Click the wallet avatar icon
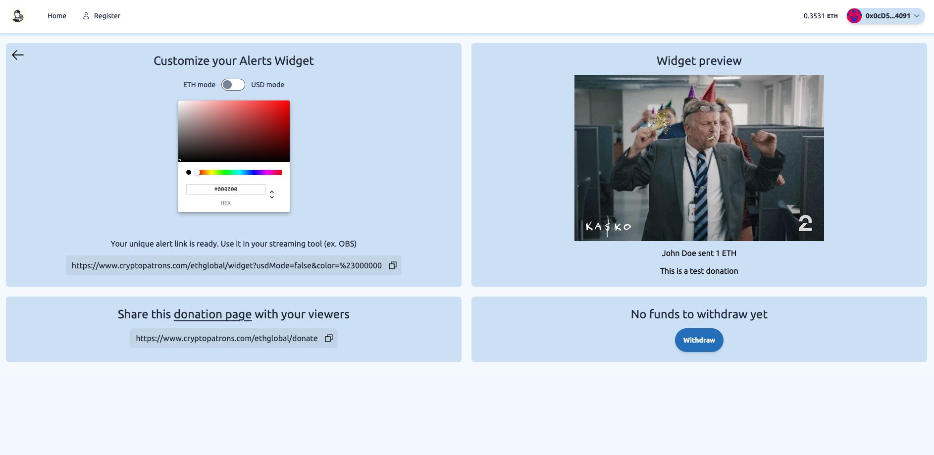 (854, 16)
